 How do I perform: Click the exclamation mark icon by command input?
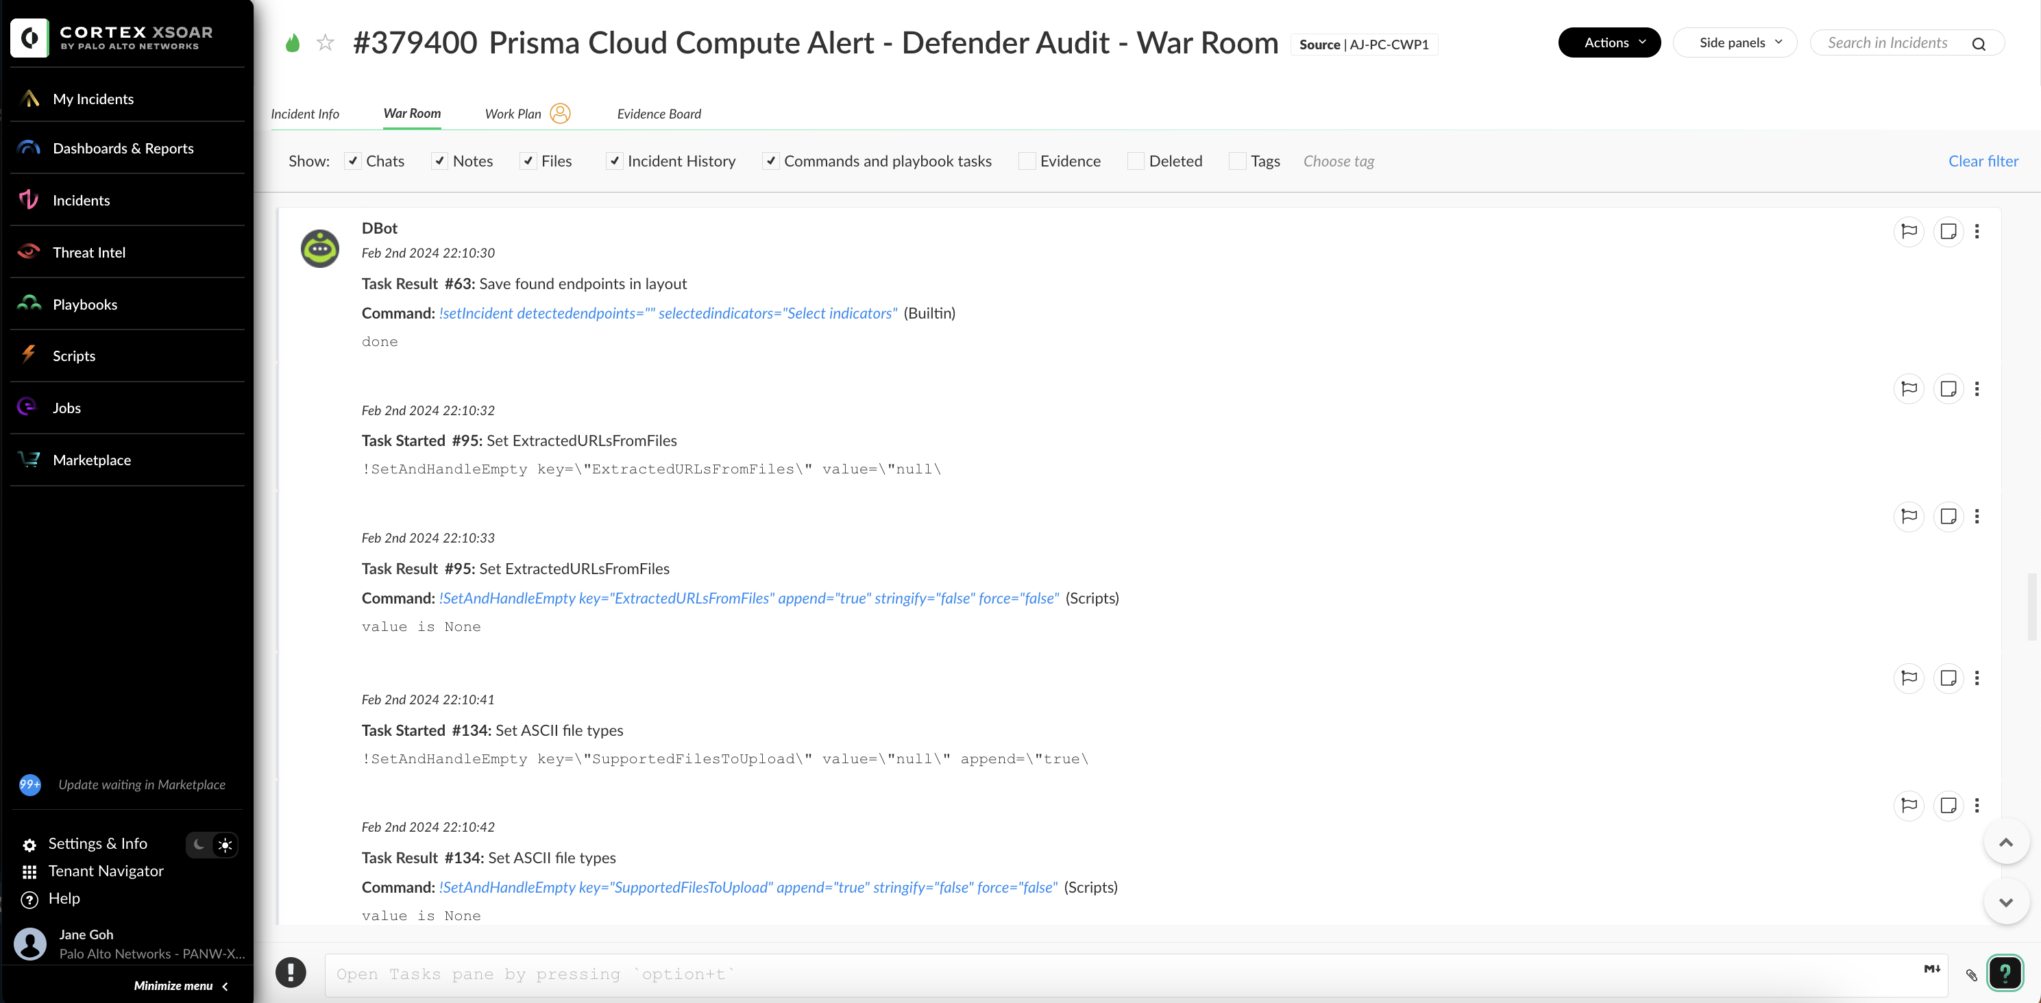[x=291, y=972]
